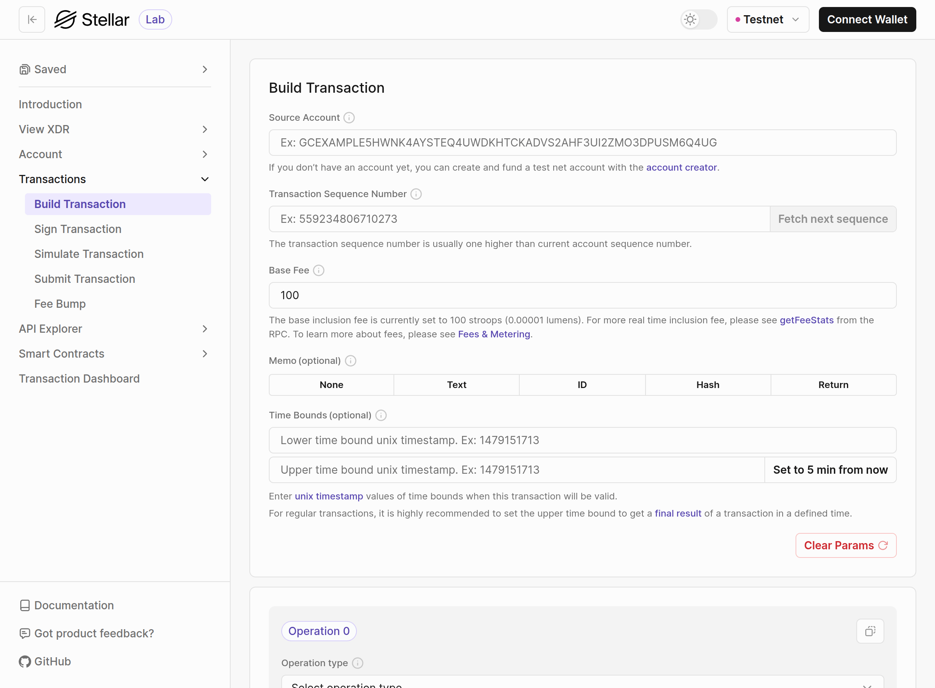
Task: Click the Source Account info icon
Action: [x=349, y=117]
